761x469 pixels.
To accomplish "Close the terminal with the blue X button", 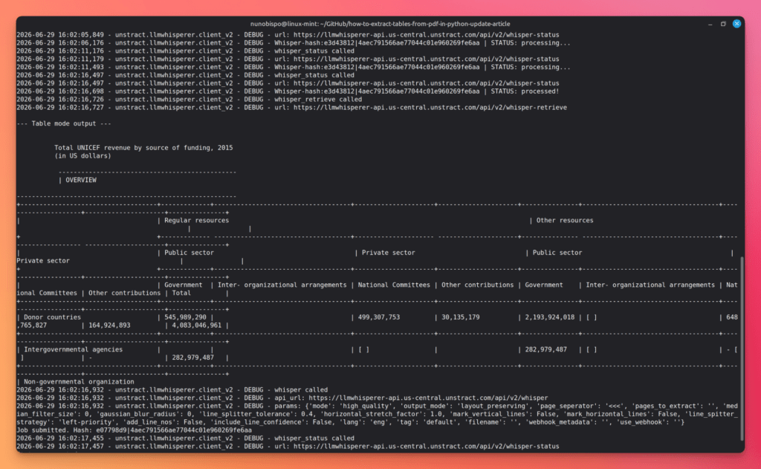I will 736,23.
